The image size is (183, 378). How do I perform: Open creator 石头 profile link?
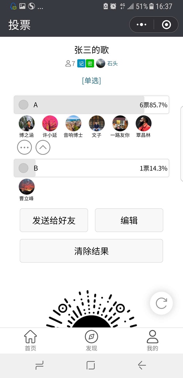pos(112,64)
